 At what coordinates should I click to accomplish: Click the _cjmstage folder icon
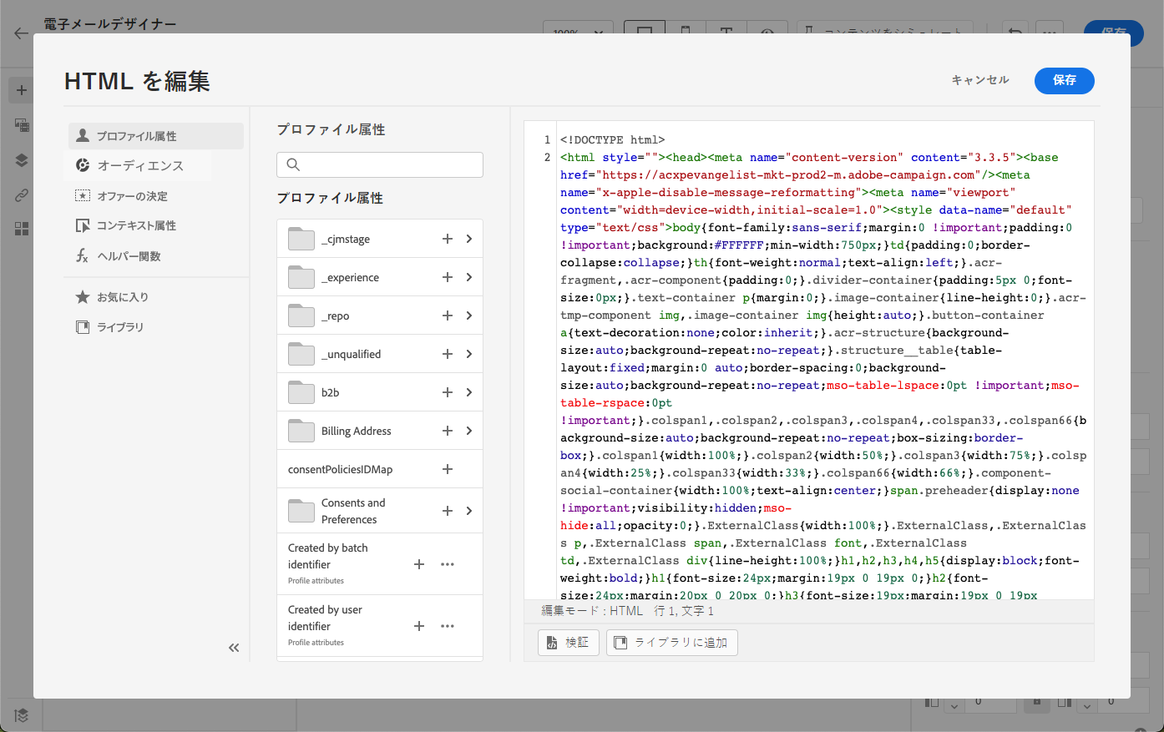pos(301,239)
